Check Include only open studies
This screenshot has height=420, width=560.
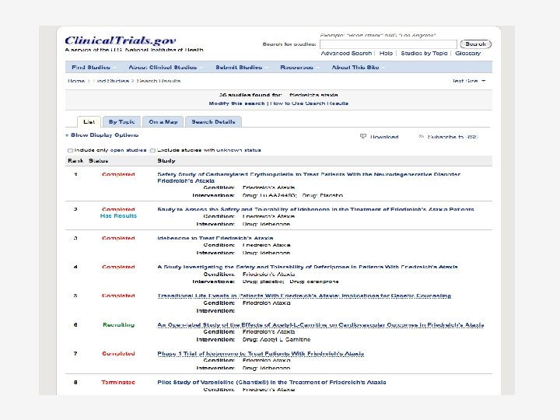tap(70, 150)
